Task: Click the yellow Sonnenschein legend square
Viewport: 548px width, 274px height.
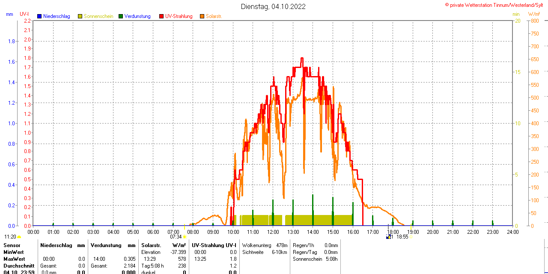Action: (x=80, y=16)
